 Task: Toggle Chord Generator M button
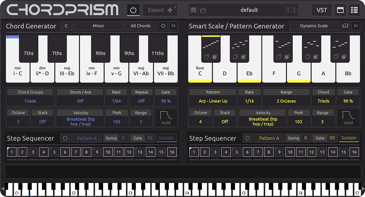(x=173, y=26)
